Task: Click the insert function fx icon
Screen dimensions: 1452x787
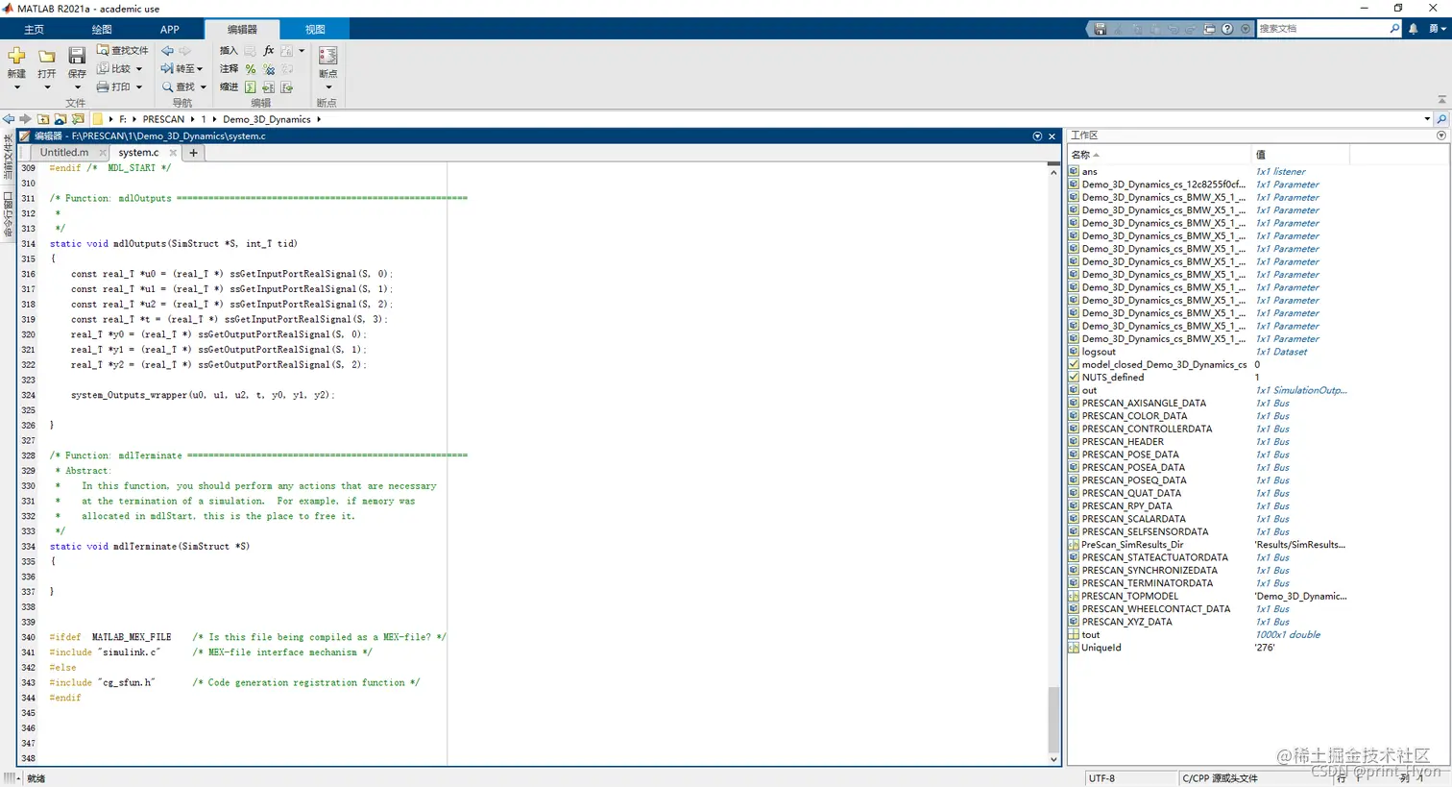Action: click(268, 50)
